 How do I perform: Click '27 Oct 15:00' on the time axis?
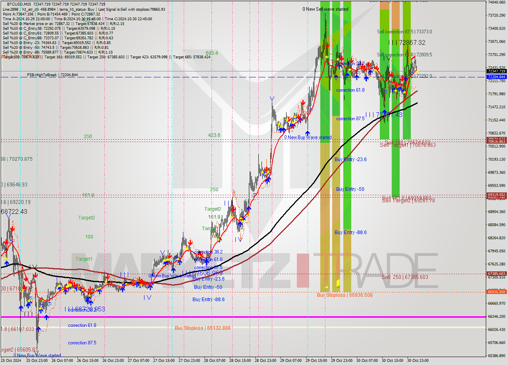[164, 361]
